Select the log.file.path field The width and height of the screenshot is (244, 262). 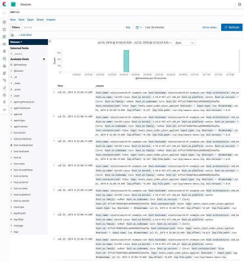pyautogui.click(x=20, y=213)
